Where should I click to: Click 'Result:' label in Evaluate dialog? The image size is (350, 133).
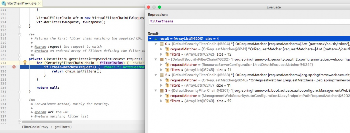tap(154, 34)
